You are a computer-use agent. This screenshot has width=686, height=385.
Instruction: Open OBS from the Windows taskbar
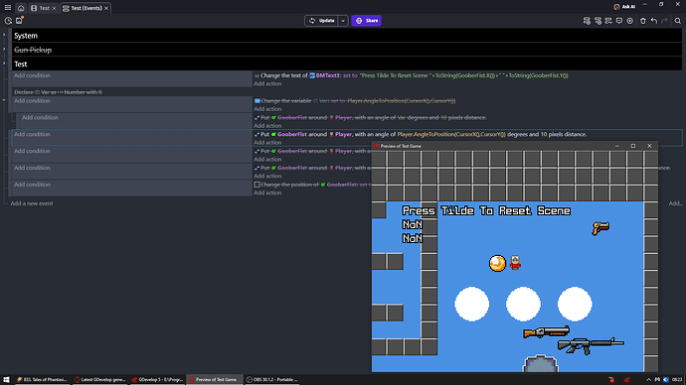272,380
